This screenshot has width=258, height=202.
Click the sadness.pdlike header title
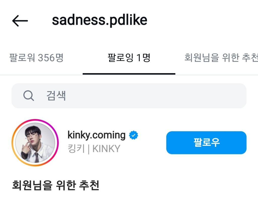pos(99,20)
